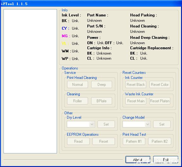
Task: Click the EEPROM Reset button
Action: [104, 141]
